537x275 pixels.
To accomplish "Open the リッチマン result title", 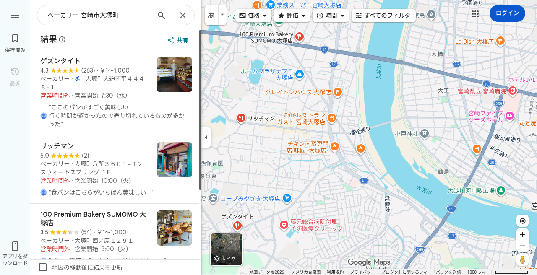I will (x=57, y=146).
